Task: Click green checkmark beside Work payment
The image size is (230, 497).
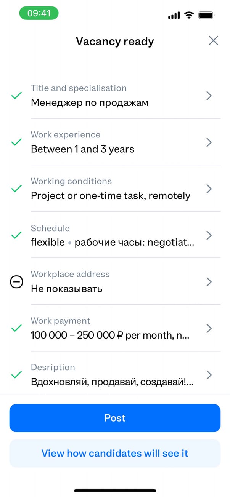Action: coord(16,328)
